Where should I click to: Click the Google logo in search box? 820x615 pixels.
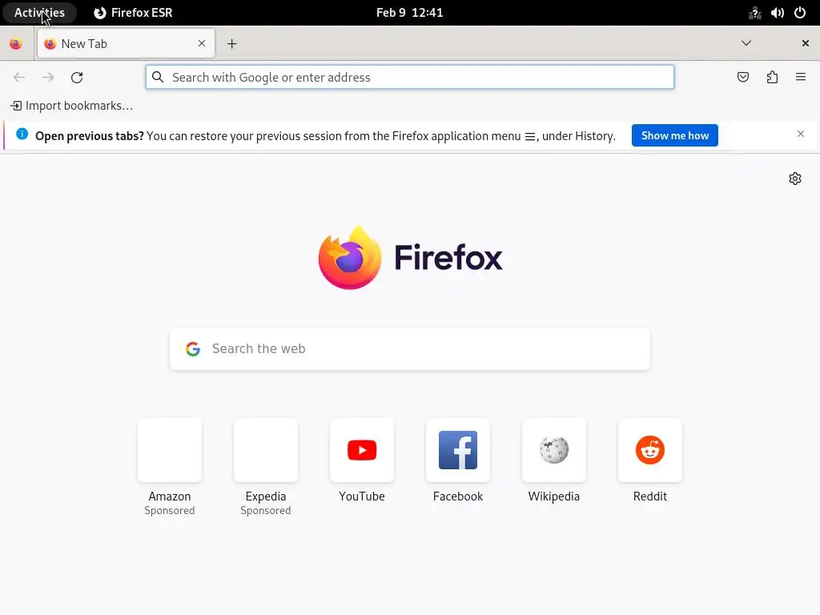pyautogui.click(x=193, y=349)
